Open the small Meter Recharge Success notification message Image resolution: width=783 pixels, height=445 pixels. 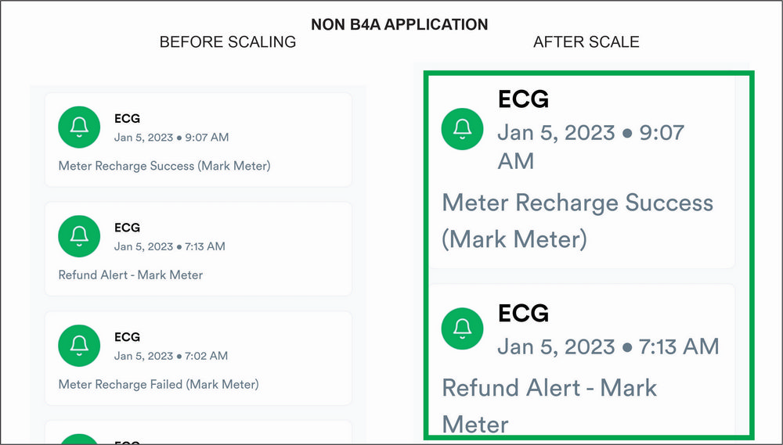164,166
